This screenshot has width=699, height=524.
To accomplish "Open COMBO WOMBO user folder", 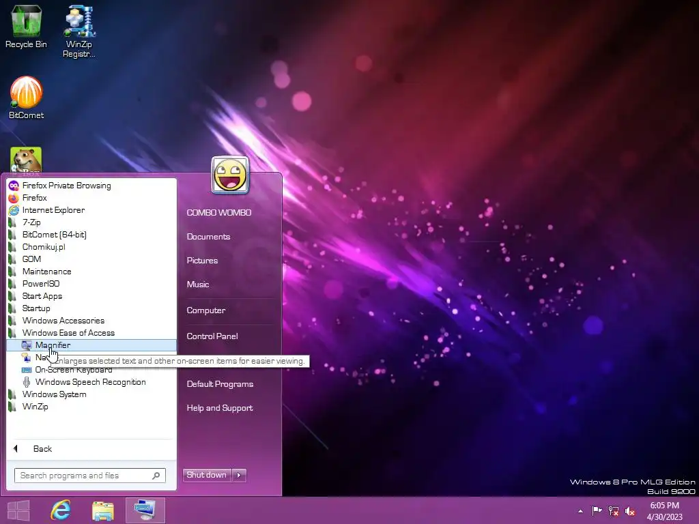I will 219,213.
